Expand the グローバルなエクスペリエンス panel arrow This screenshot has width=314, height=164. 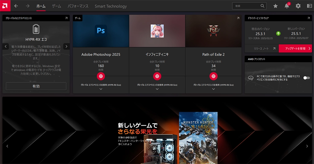pyautogui.click(x=66, y=18)
